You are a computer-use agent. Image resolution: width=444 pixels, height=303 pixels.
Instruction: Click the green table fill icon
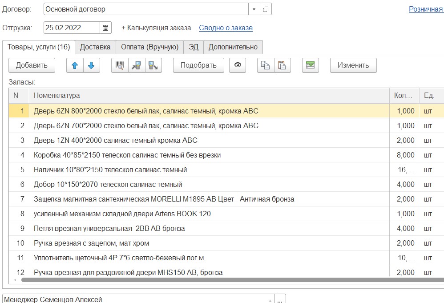tap(310, 65)
